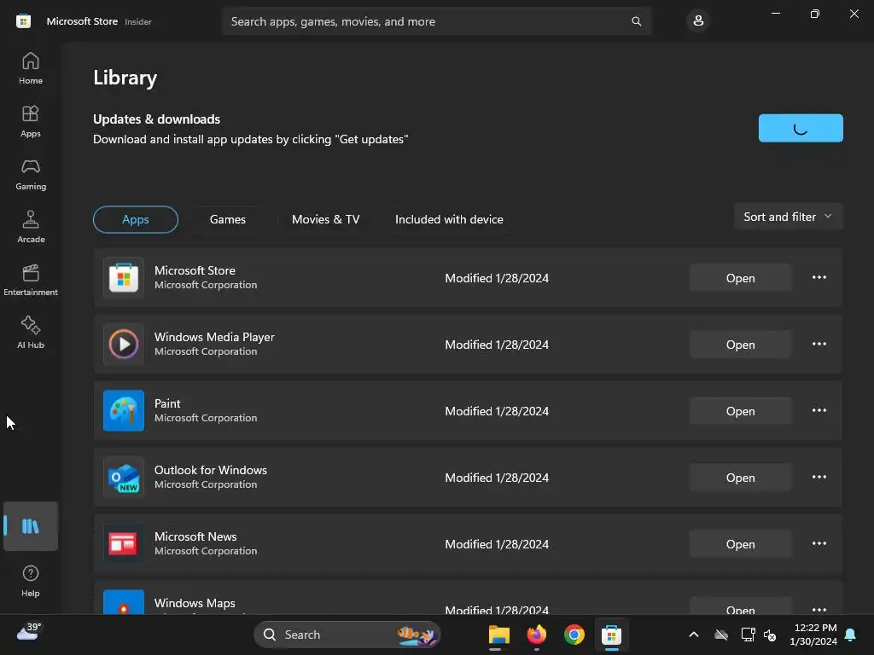The image size is (874, 655).
Task: Click the Get updates loading button
Action: 801,128
